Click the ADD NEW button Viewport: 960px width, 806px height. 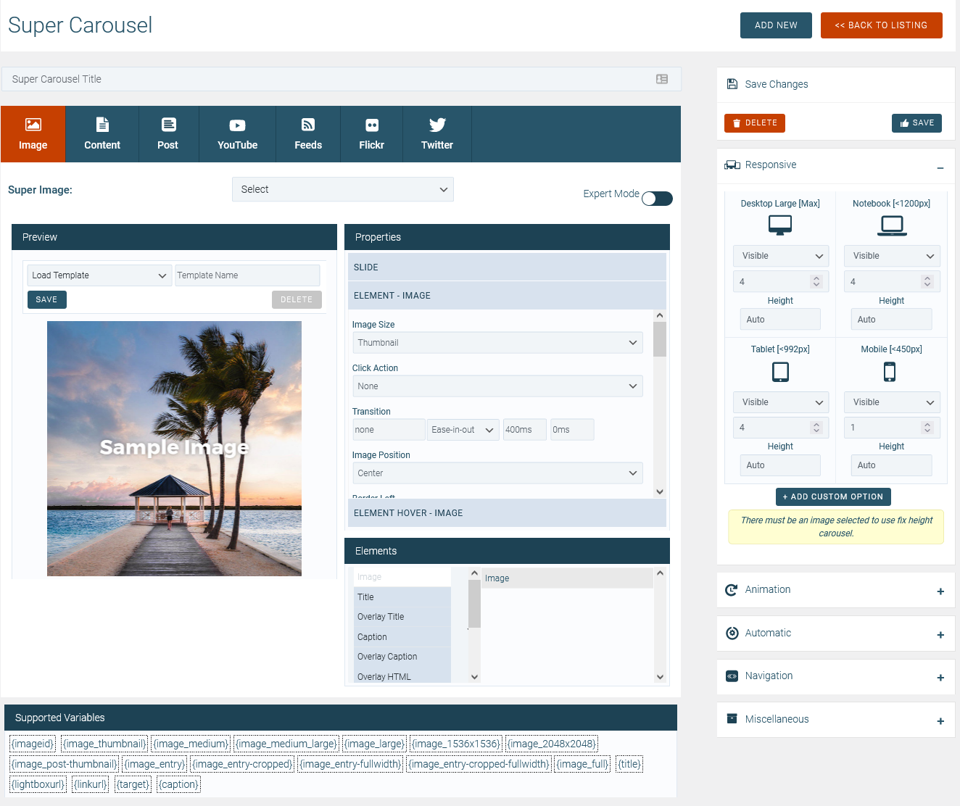(776, 25)
